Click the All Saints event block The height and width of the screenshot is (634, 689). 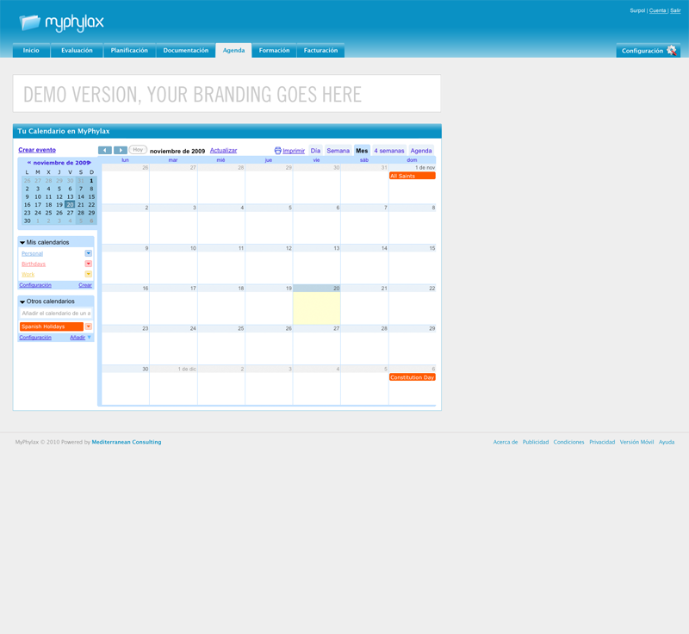point(412,176)
